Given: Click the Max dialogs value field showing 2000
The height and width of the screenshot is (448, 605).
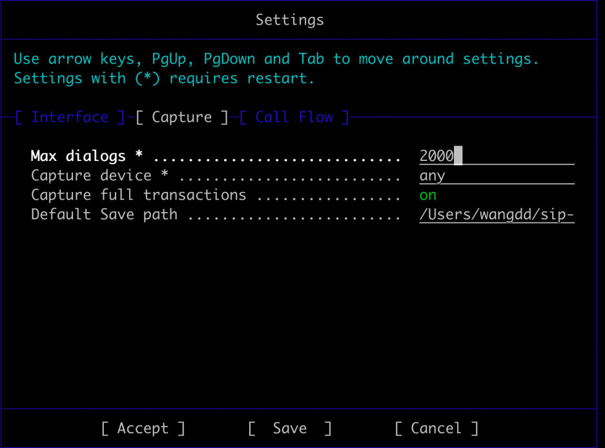Looking at the screenshot, I should coord(496,156).
